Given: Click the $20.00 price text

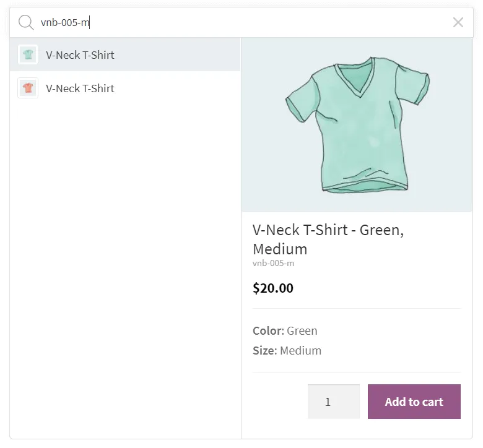Looking at the screenshot, I should click(x=273, y=288).
